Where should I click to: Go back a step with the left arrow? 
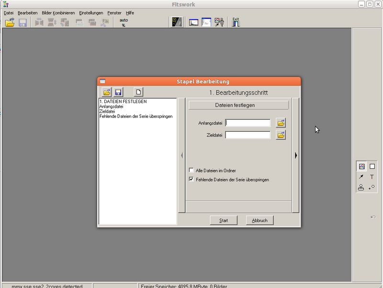click(x=182, y=155)
